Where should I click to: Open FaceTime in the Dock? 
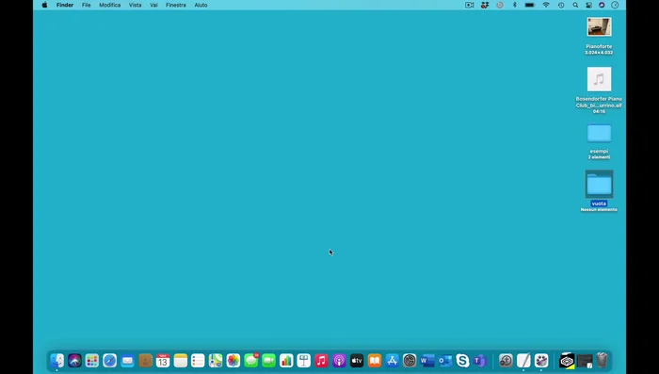tap(268, 361)
